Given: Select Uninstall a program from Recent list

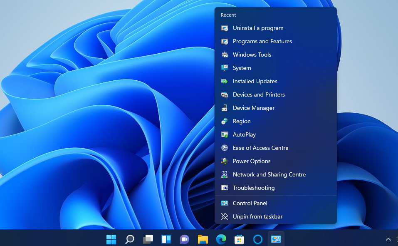Looking at the screenshot, I should [x=258, y=28].
